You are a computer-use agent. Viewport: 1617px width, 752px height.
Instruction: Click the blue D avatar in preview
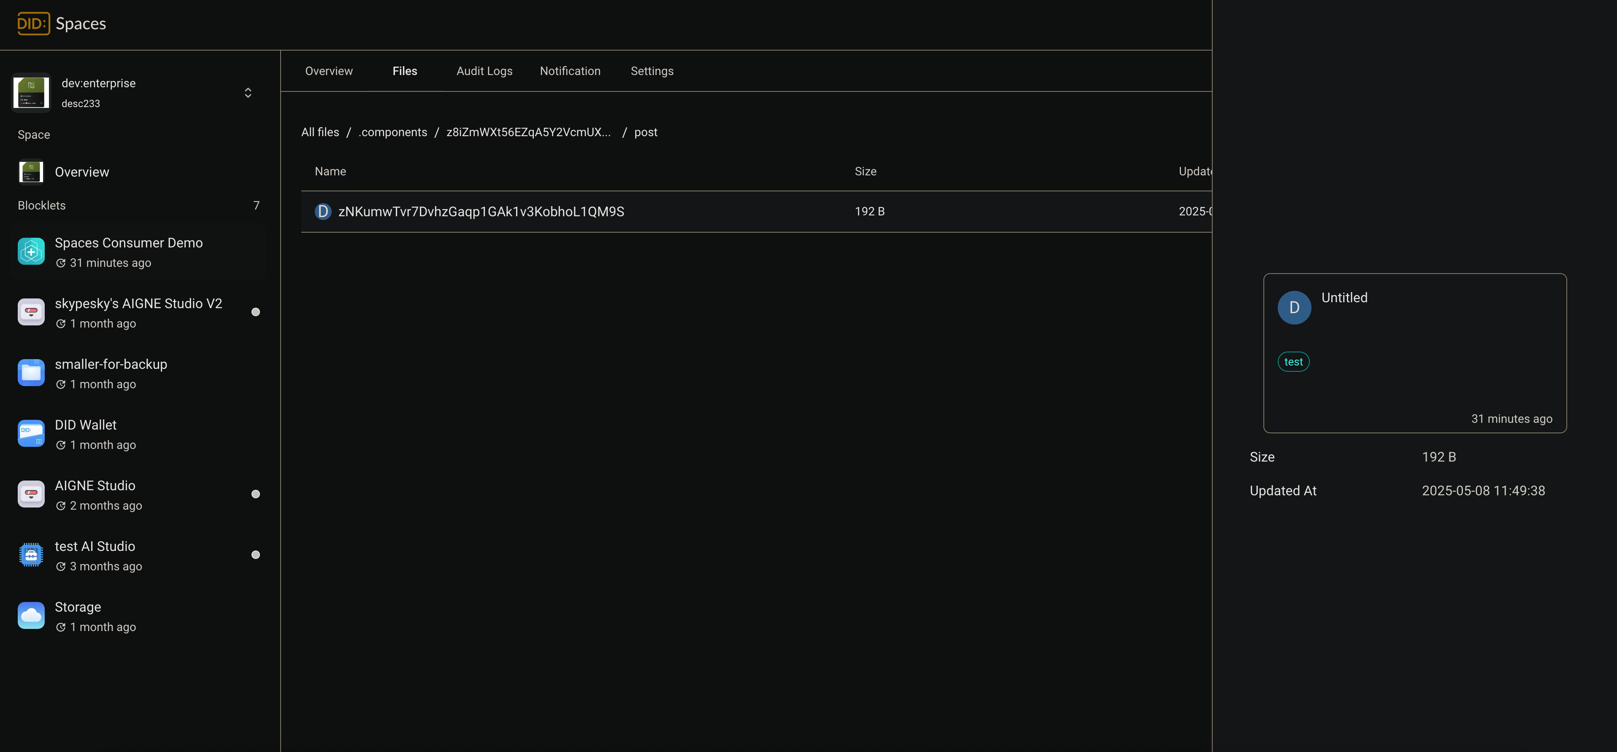pyautogui.click(x=1294, y=308)
